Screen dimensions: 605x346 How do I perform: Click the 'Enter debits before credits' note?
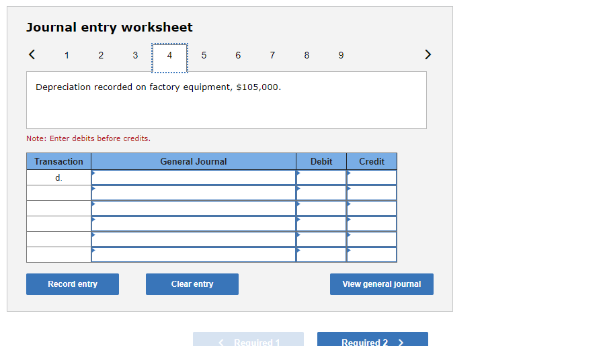click(88, 138)
